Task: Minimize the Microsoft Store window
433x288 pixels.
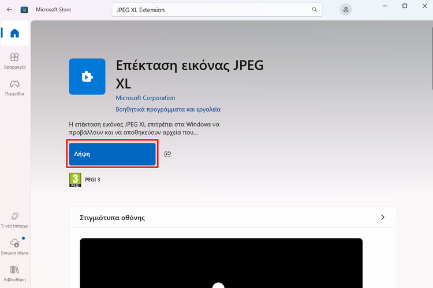Action: pyautogui.click(x=385, y=6)
